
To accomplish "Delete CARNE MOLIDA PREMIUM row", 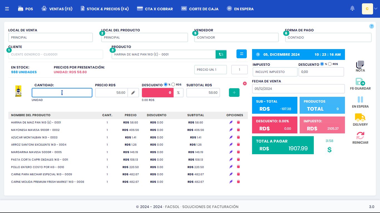I will pos(238,182).
